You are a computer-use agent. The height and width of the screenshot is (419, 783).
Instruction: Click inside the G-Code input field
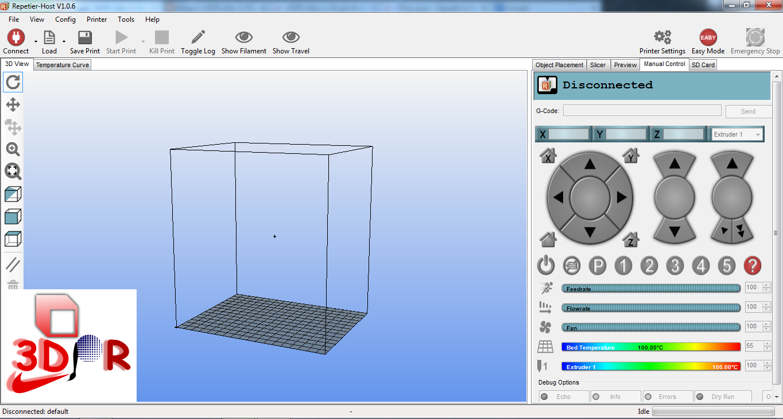[641, 110]
